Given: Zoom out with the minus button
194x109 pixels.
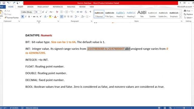Looking at the screenshot, I should point(175,108).
